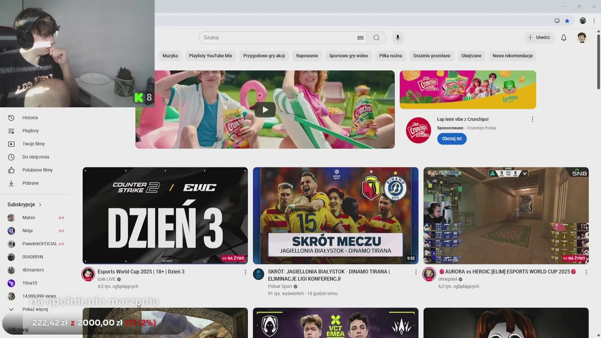Click the Playlisty sidebar icon
Image resolution: width=601 pixels, height=338 pixels.
click(x=11, y=131)
